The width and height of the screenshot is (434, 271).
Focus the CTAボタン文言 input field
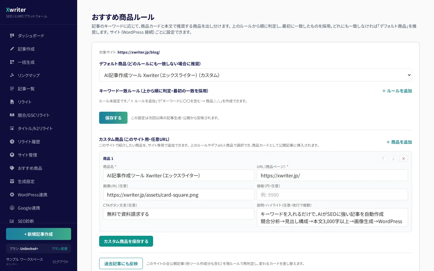pyautogui.click(x=179, y=214)
